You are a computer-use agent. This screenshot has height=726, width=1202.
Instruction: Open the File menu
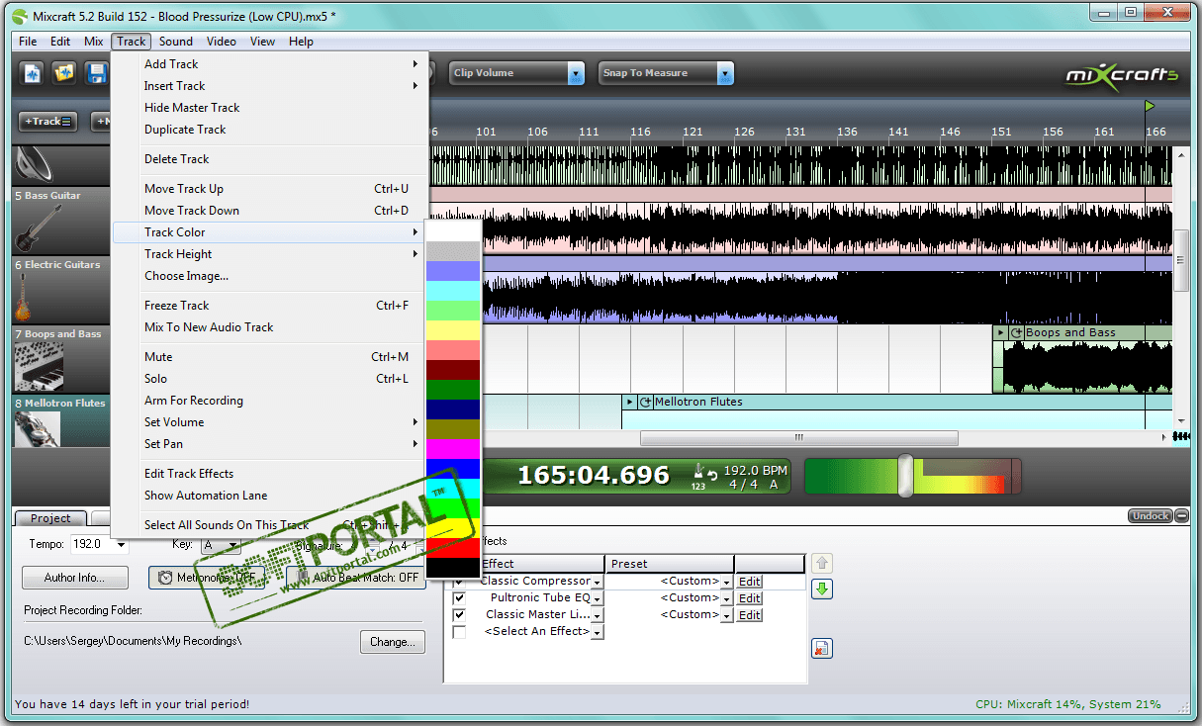[28, 42]
